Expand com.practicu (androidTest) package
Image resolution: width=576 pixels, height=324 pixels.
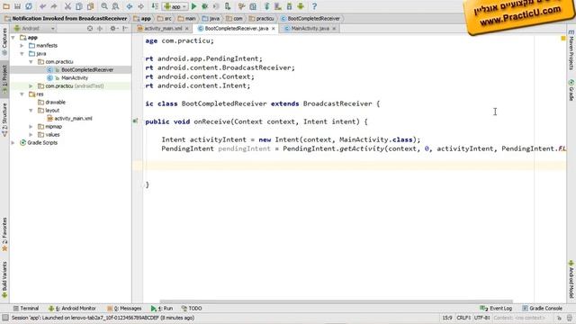click(31, 86)
